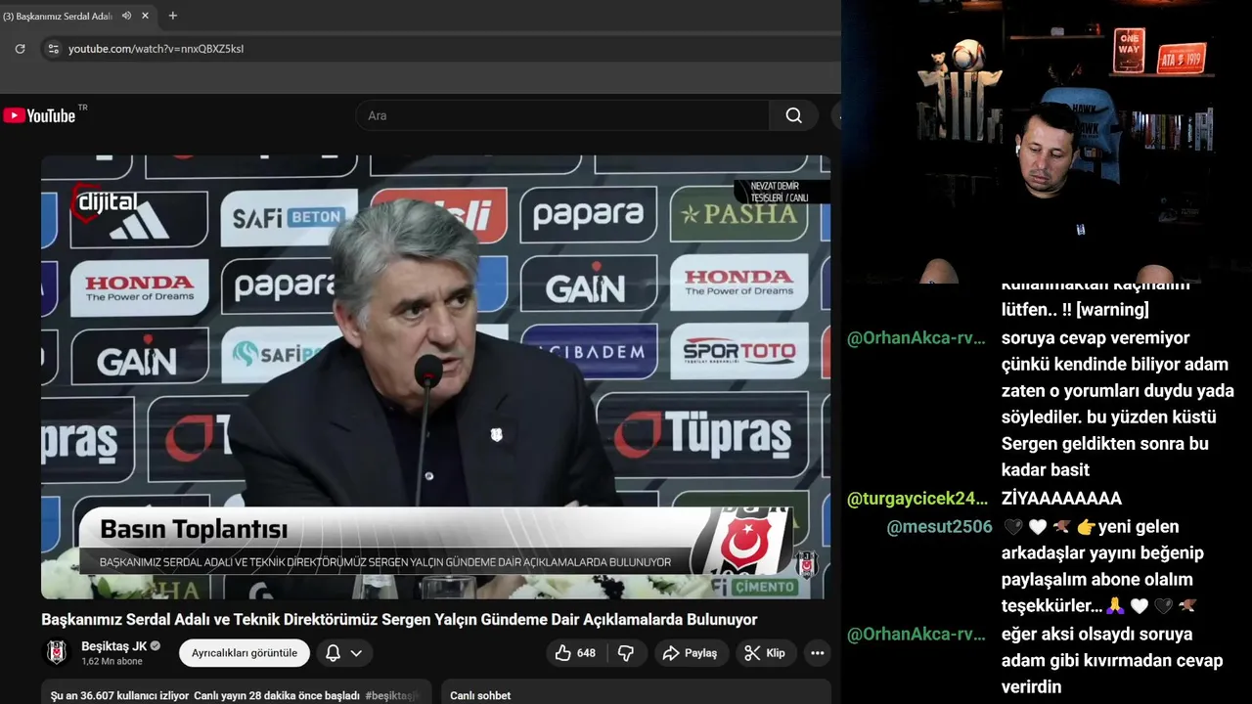Mute the tab using its speaker icon
This screenshot has width=1252, height=704.
pyautogui.click(x=127, y=16)
